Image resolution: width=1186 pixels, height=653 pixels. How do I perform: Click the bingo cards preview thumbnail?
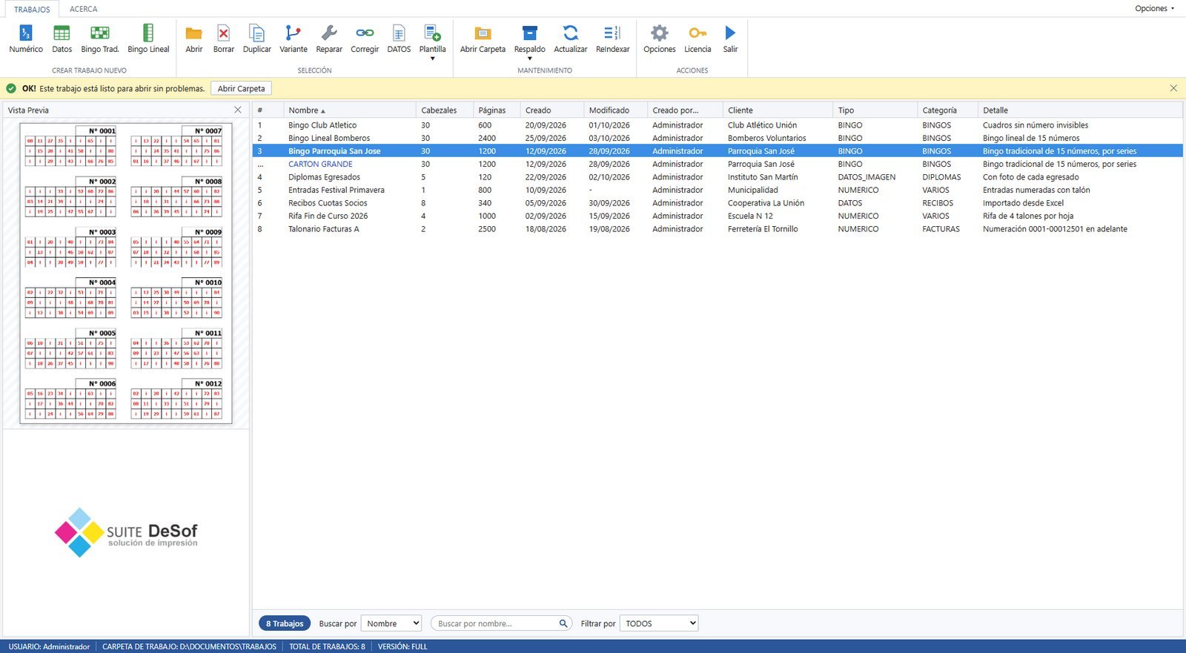[x=126, y=273]
